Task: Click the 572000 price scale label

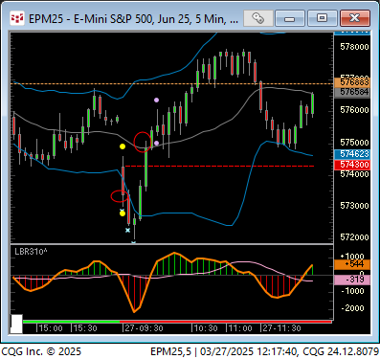Action: [354, 237]
